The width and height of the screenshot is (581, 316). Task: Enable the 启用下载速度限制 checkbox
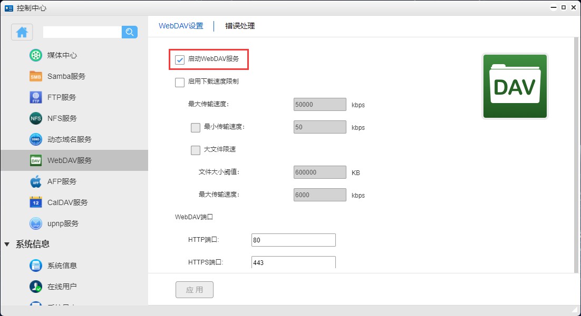click(x=180, y=82)
